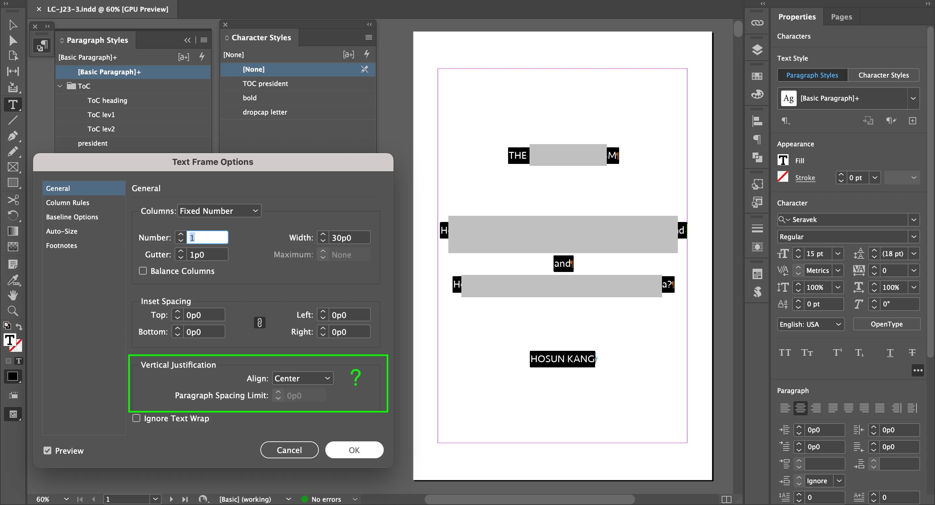Cancel the Text Frame Options dialog
The height and width of the screenshot is (505, 935).
tap(289, 450)
